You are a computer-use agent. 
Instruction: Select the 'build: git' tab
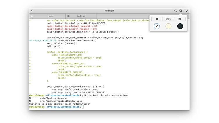pyautogui.click(x=81, y=16)
